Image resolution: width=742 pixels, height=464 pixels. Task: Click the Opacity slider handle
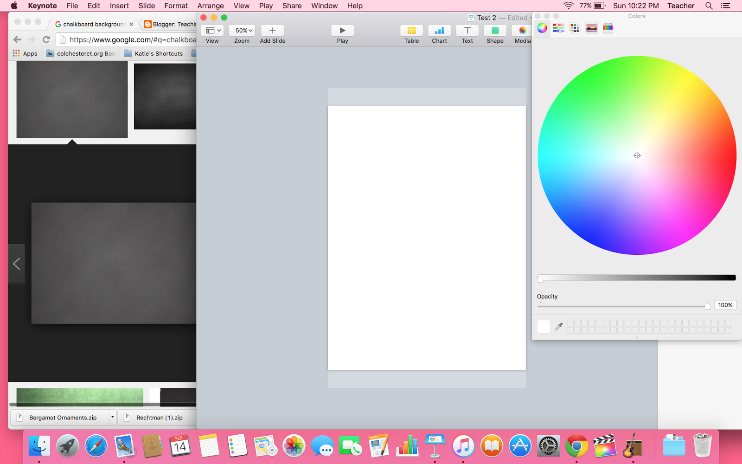[x=708, y=305]
